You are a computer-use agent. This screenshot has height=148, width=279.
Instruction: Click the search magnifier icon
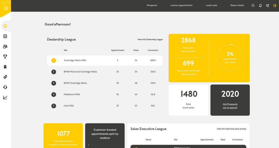pyautogui.click(x=253, y=5)
